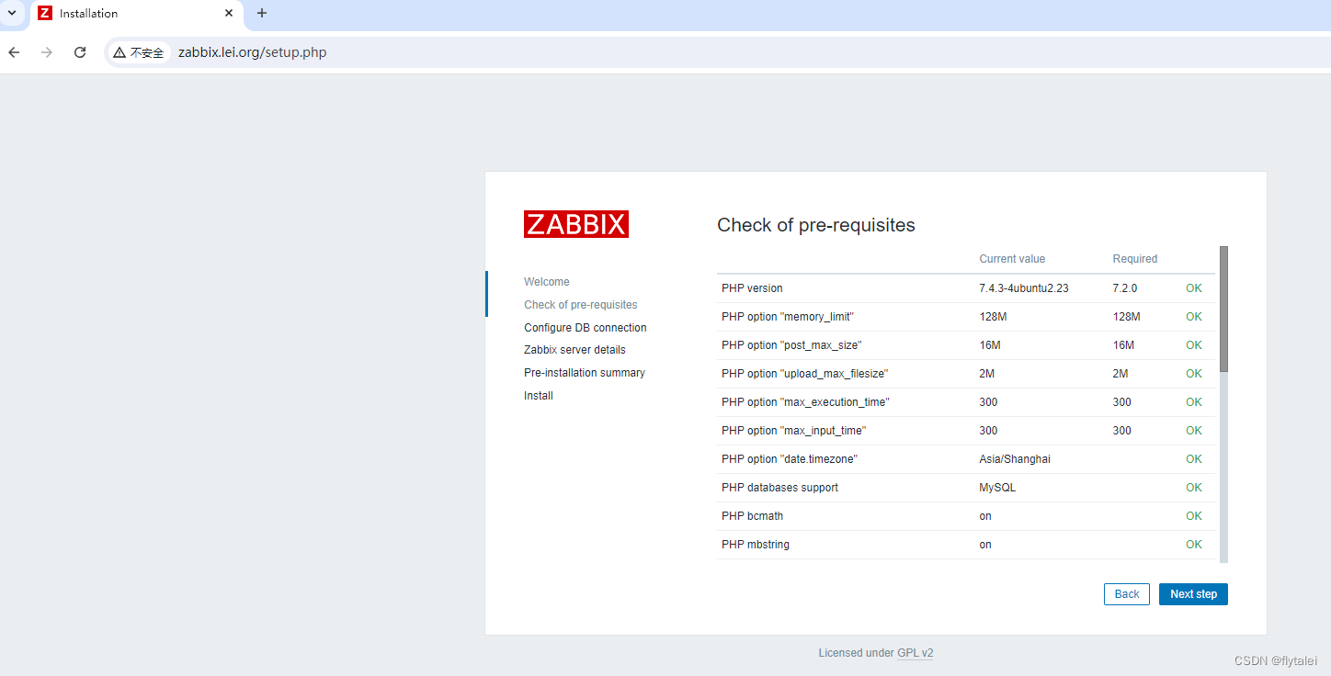Open the tab search dropdown chevron
The image size is (1331, 676).
tap(11, 13)
